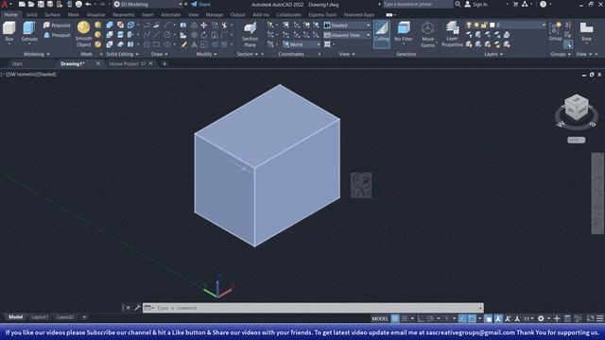Open the Section Plane tool

[250, 34]
